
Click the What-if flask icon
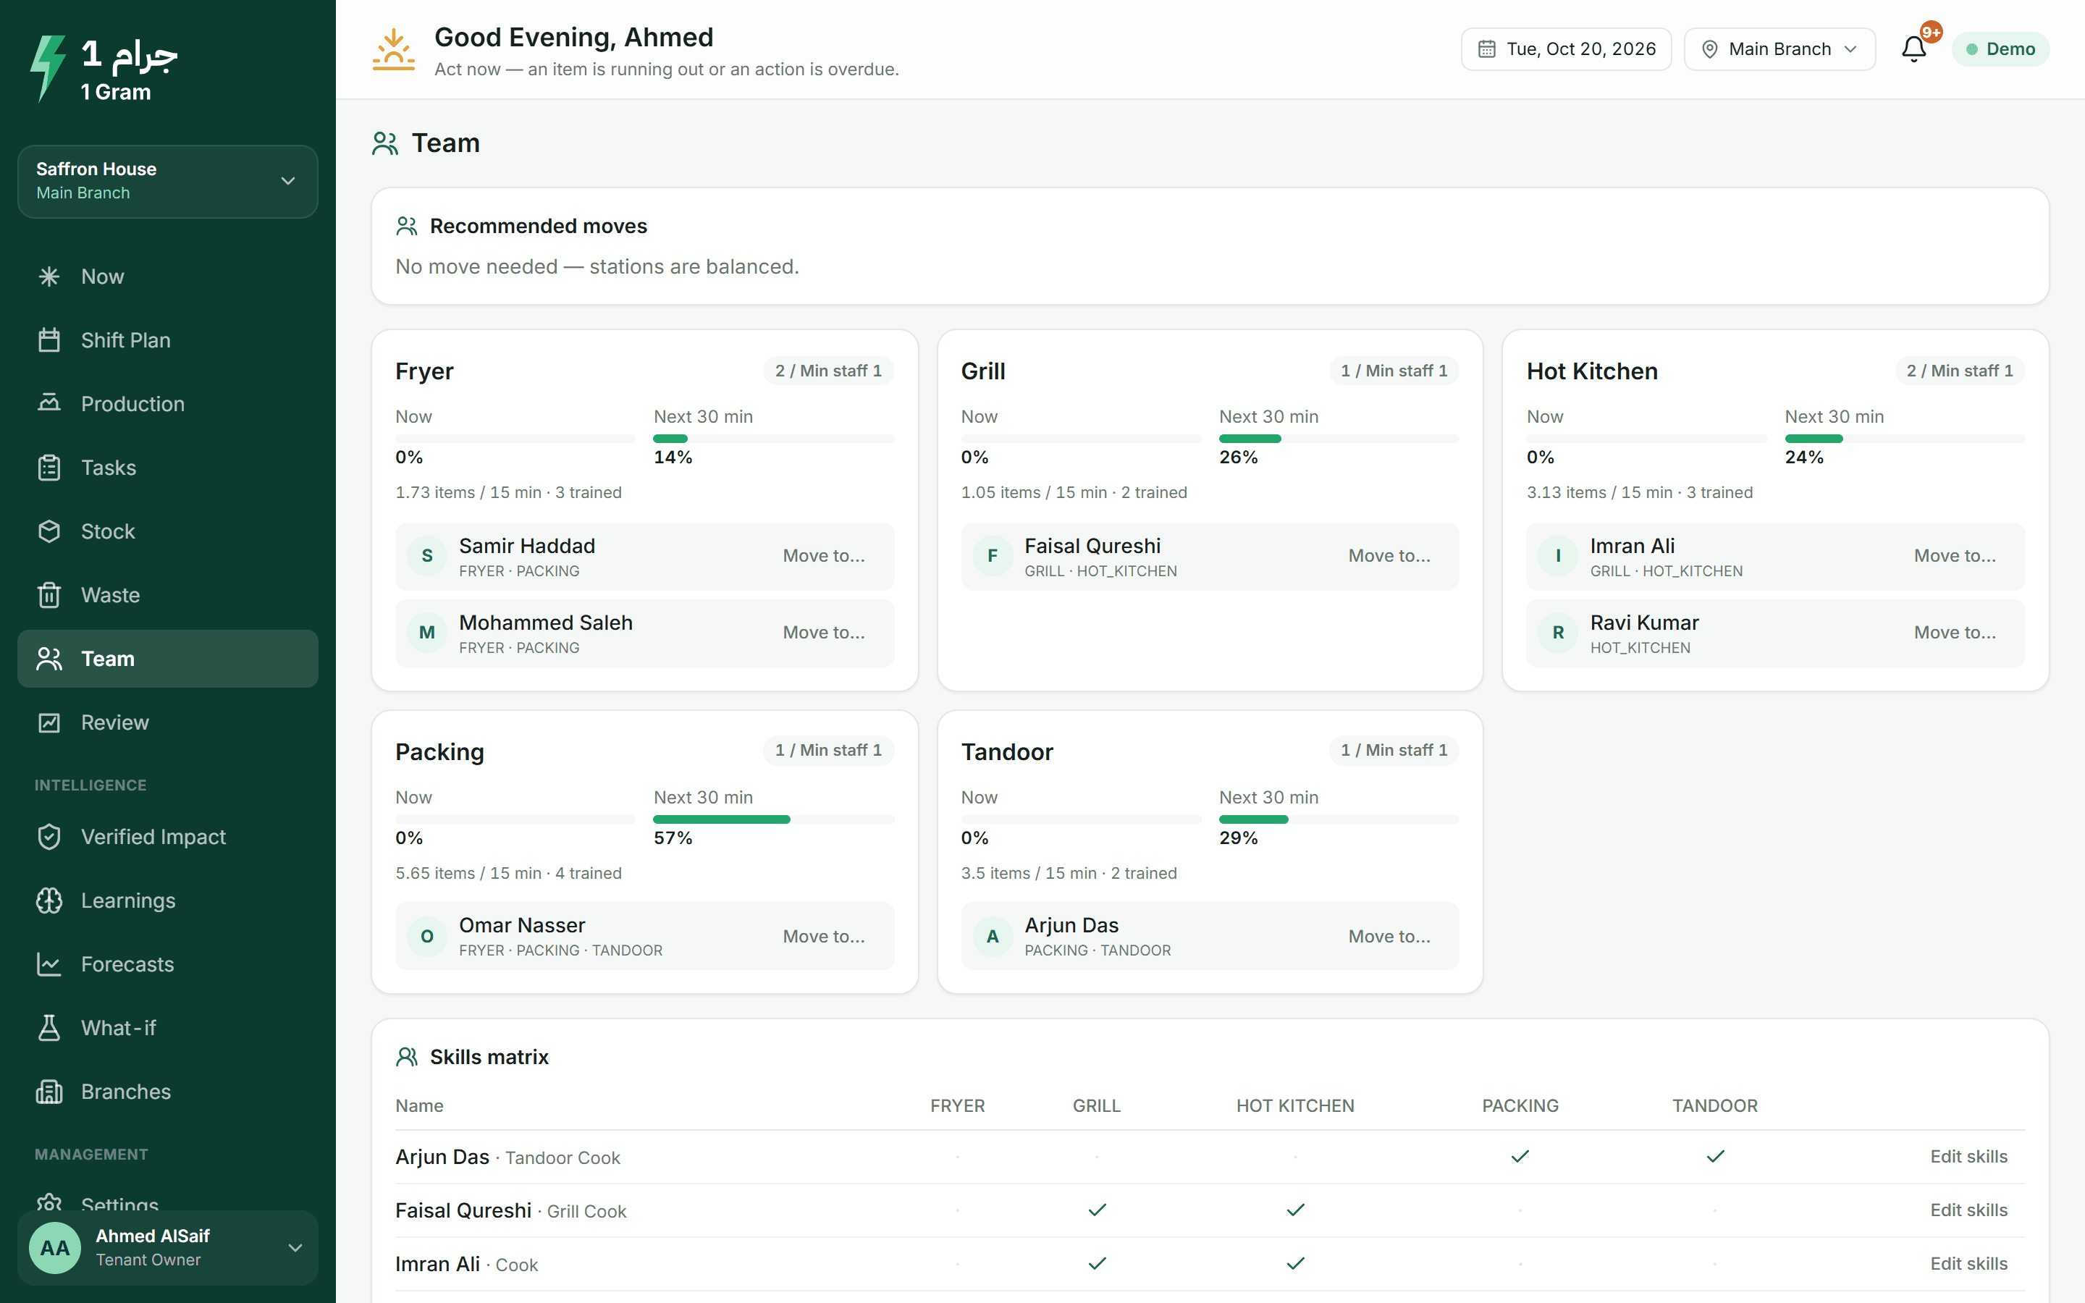click(x=49, y=1028)
